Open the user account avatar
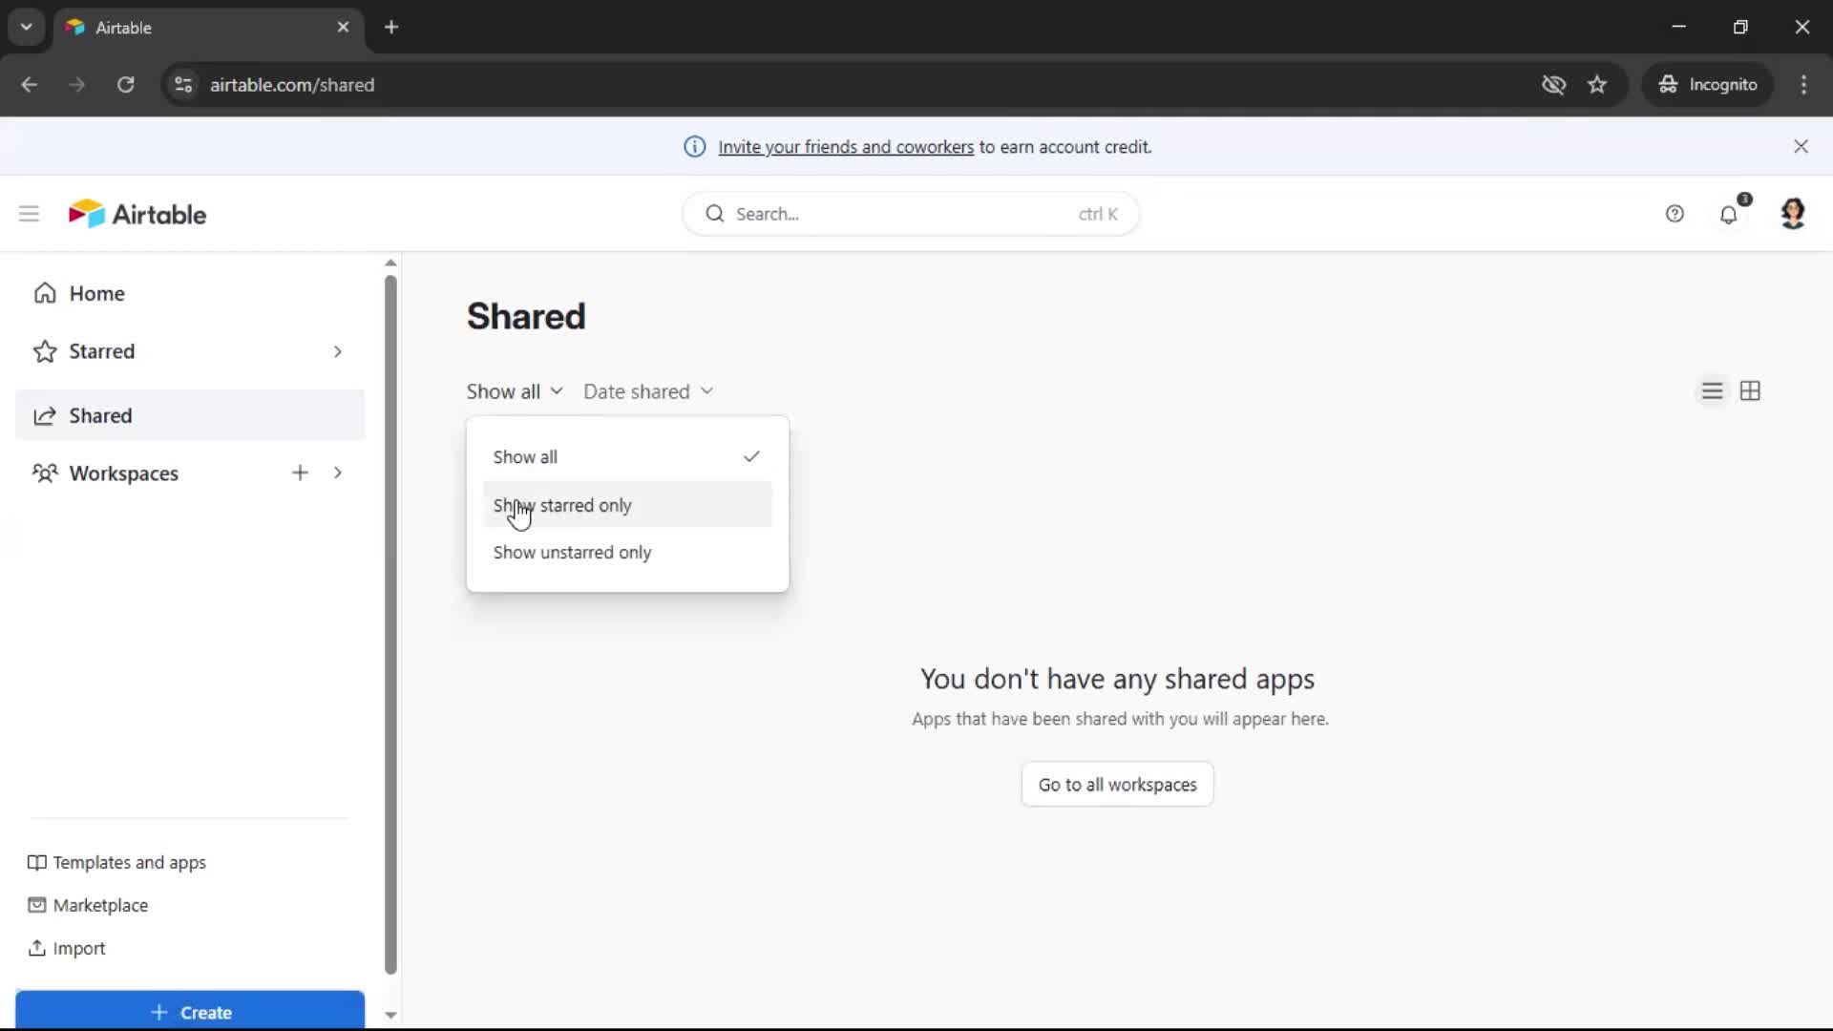Viewport: 1833px width, 1031px height. [1793, 214]
